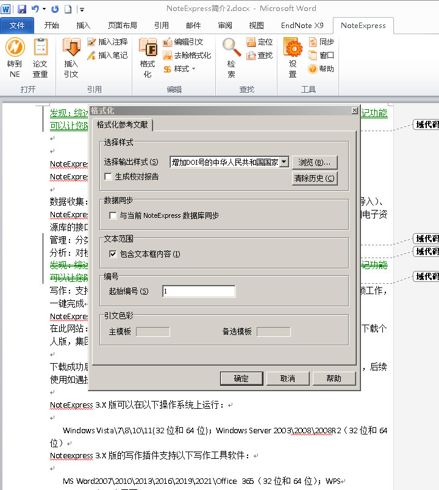439x490 pixels.
Task: Click 同步 sync in the ribbon
Action: (321, 42)
